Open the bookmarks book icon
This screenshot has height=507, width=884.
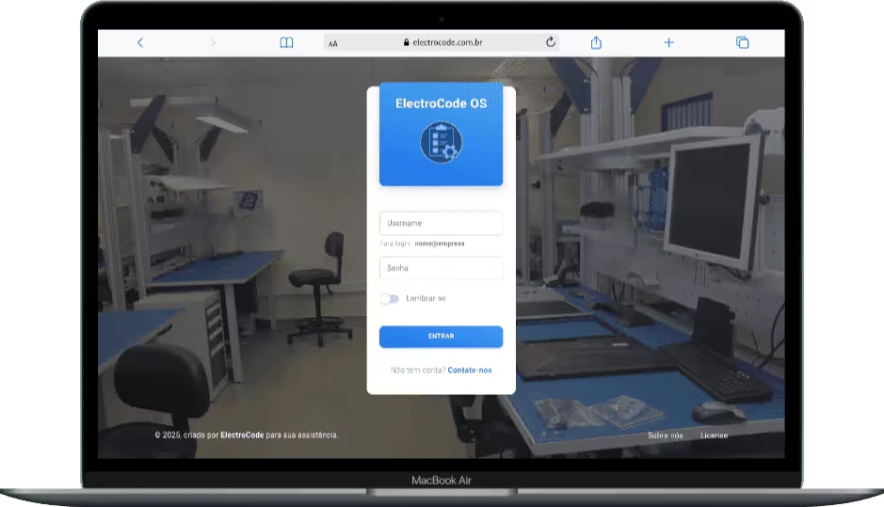click(x=286, y=42)
